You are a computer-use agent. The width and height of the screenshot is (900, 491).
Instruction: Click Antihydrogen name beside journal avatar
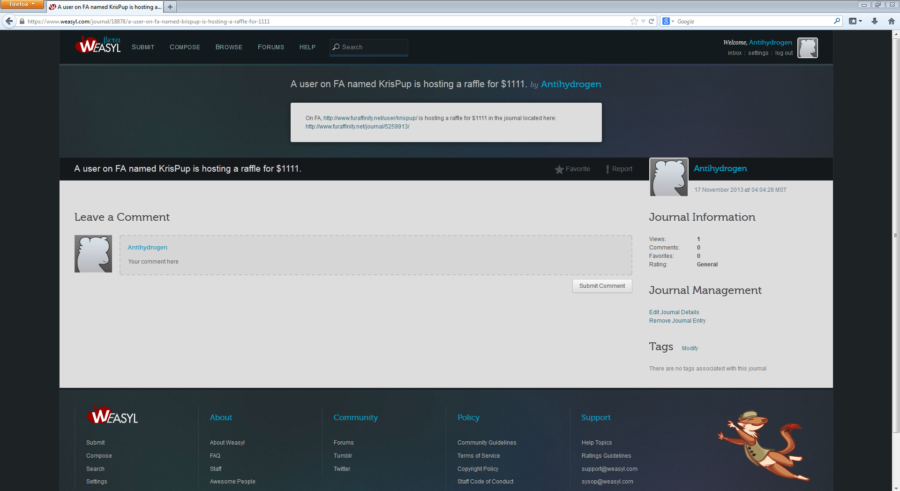coord(720,168)
